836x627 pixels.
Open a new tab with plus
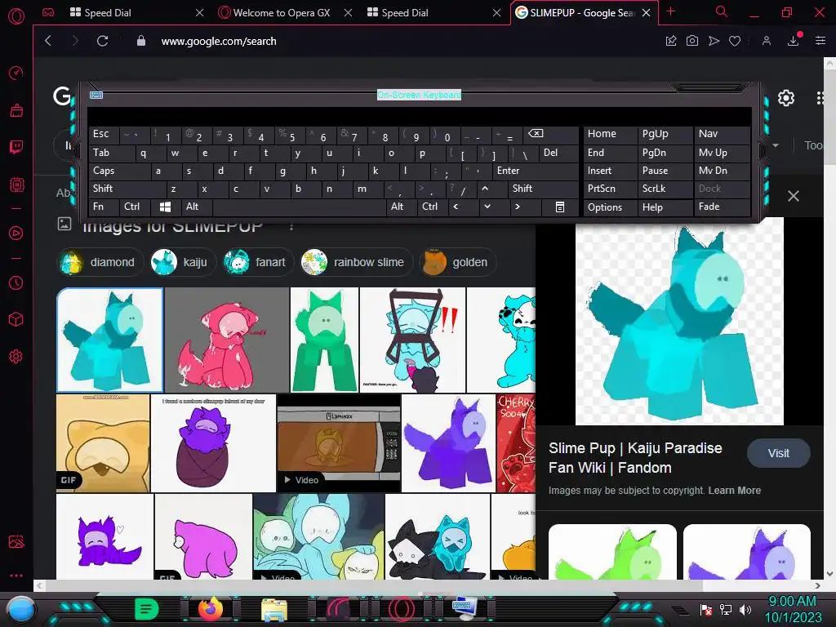[671, 11]
